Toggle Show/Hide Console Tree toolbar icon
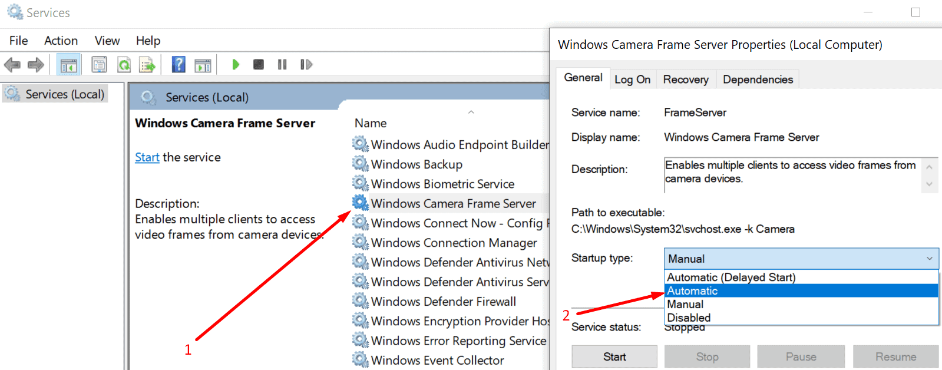942x370 pixels. (68, 65)
